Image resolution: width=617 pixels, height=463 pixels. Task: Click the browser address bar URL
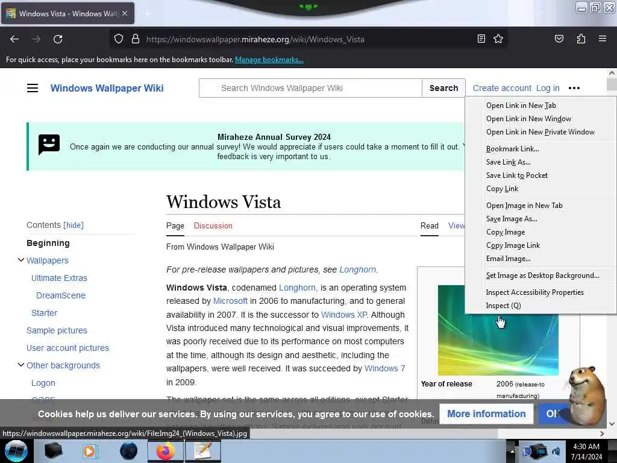255,39
